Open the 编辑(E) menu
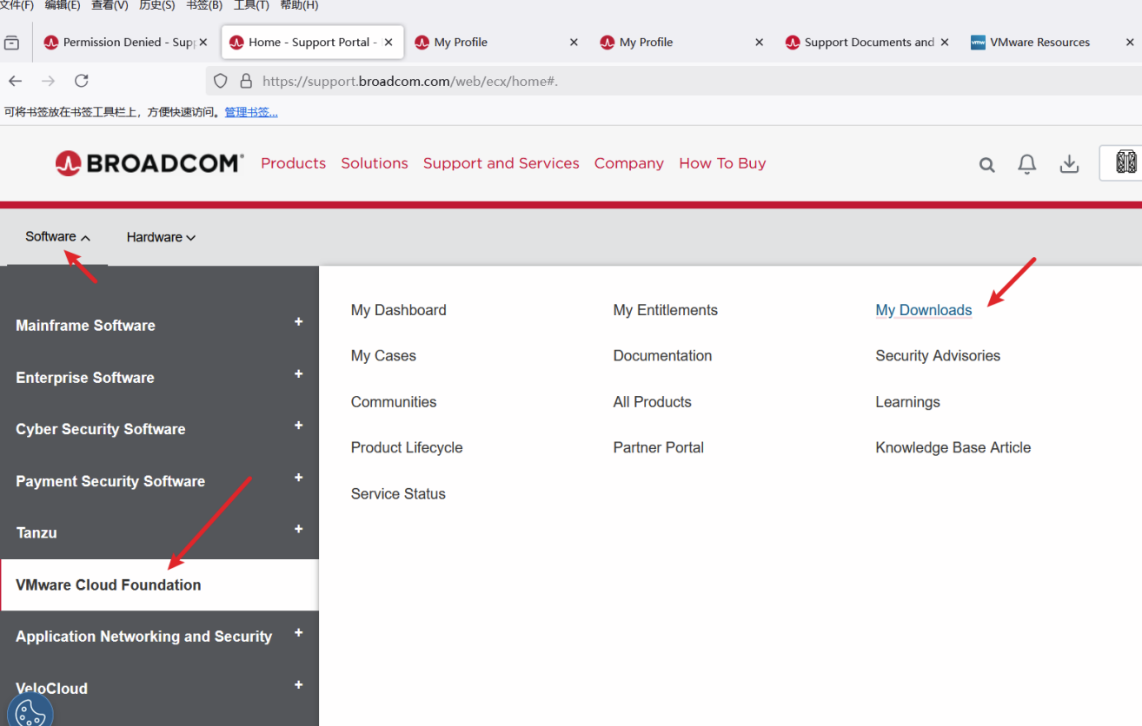This screenshot has width=1142, height=726. click(63, 5)
